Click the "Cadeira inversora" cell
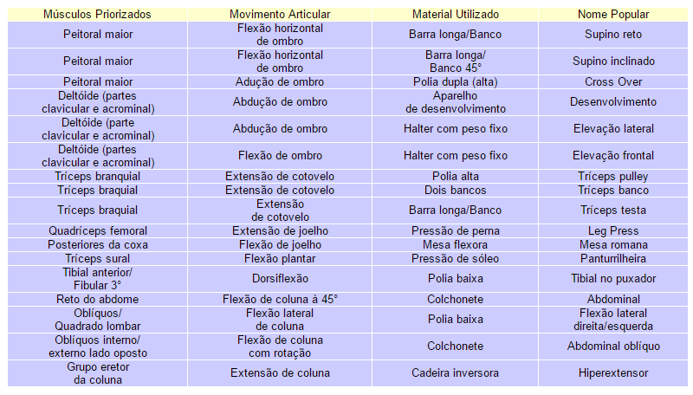The width and height of the screenshot is (693, 395). 455,373
